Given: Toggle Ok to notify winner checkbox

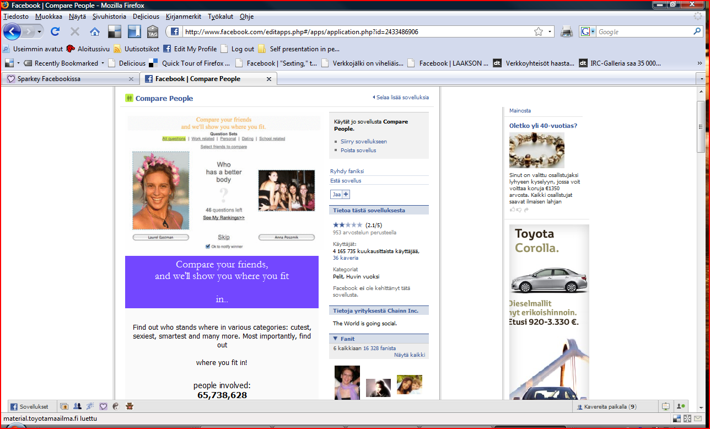Looking at the screenshot, I should 207,246.
